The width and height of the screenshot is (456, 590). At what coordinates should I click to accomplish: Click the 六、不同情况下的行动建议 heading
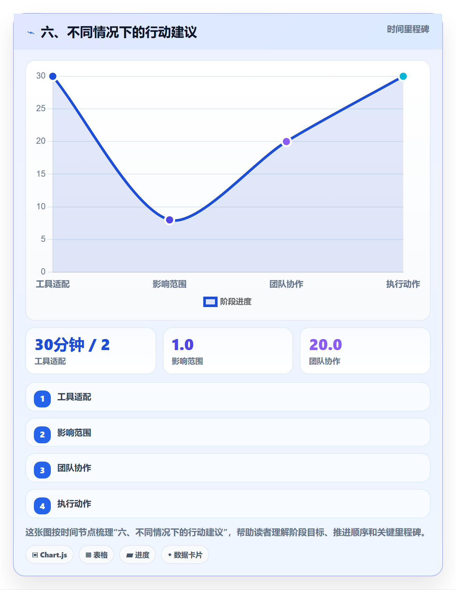pyautogui.click(x=119, y=33)
